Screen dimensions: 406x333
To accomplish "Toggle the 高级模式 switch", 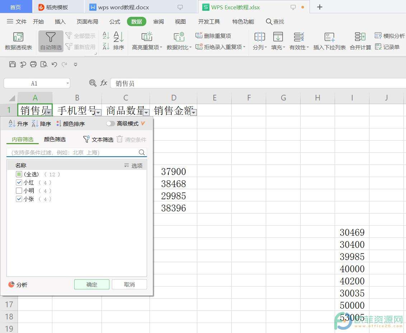I will [x=110, y=124].
